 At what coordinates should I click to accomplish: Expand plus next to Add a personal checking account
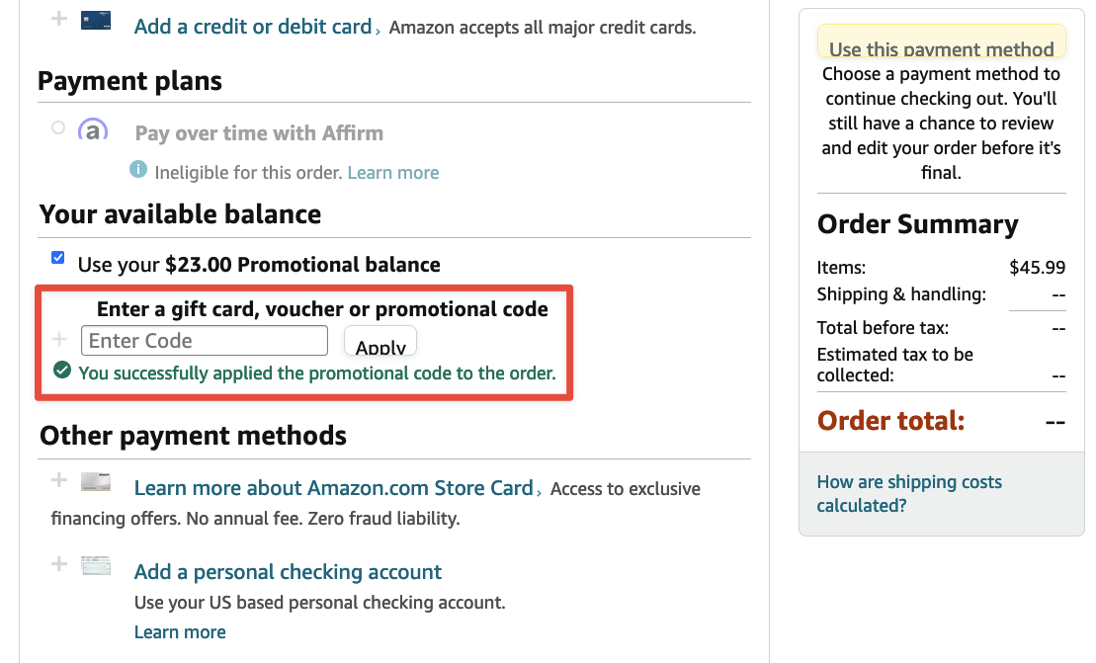coord(58,564)
